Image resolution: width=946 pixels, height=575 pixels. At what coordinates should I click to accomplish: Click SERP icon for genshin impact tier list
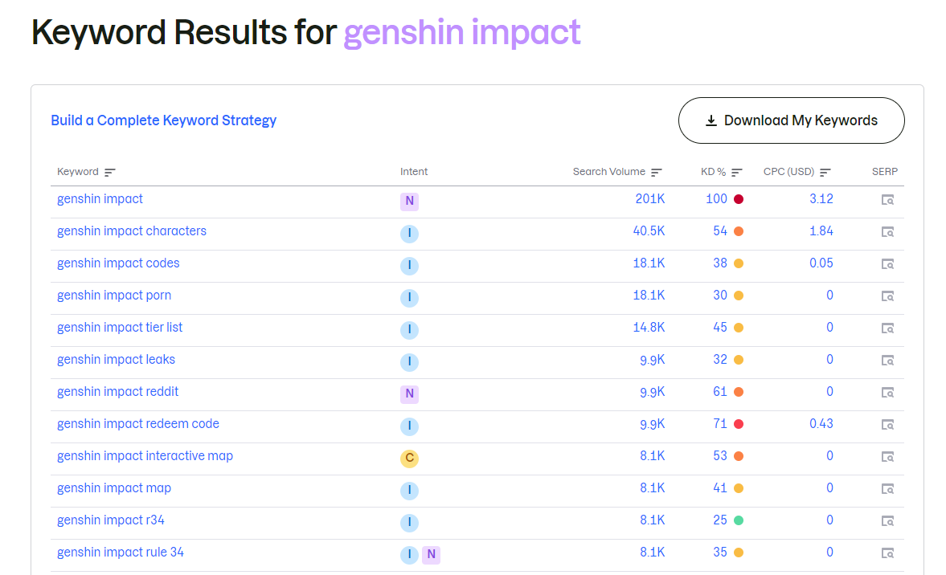coord(887,328)
